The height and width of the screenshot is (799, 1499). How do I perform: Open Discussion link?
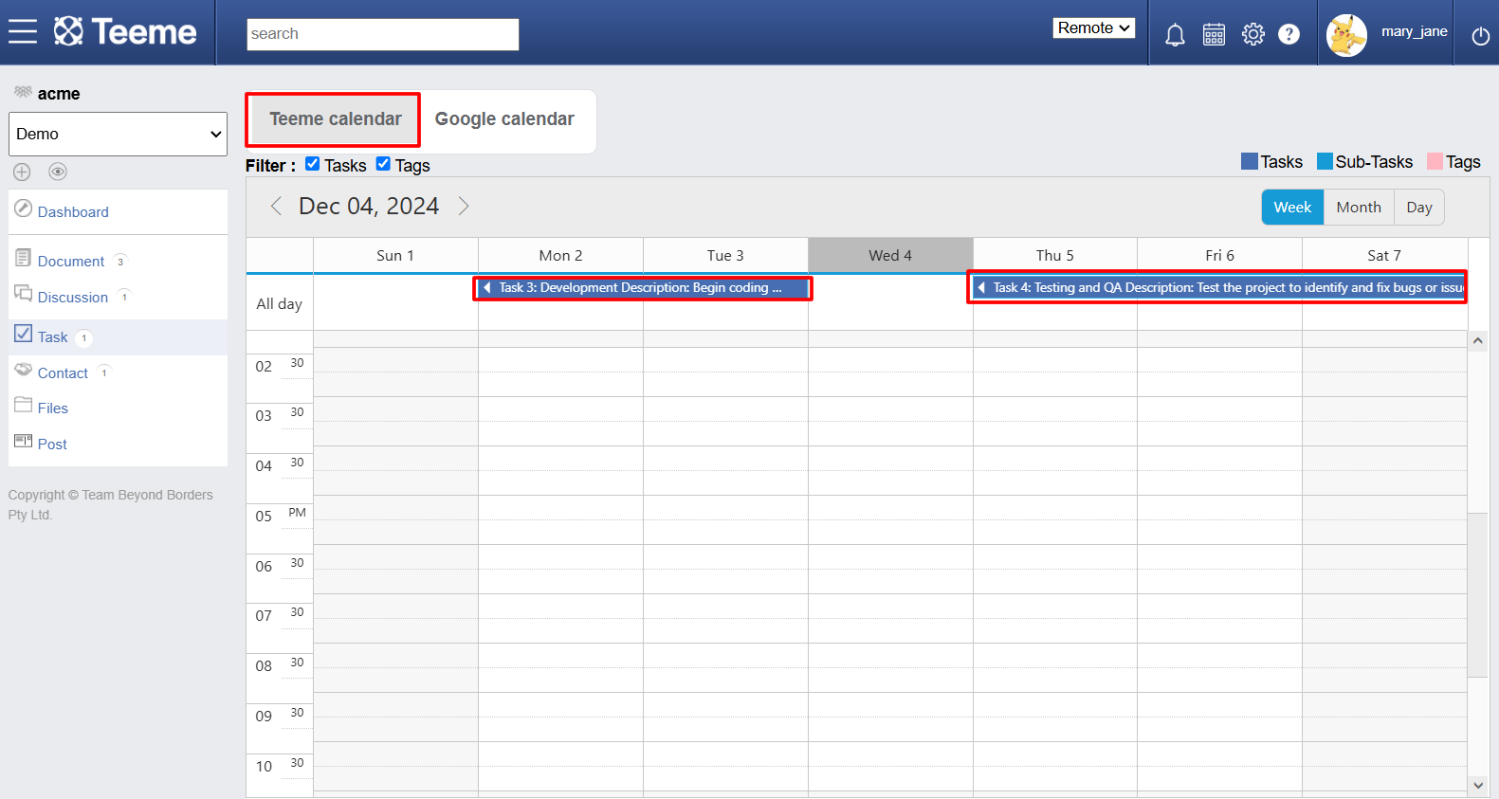coord(73,298)
